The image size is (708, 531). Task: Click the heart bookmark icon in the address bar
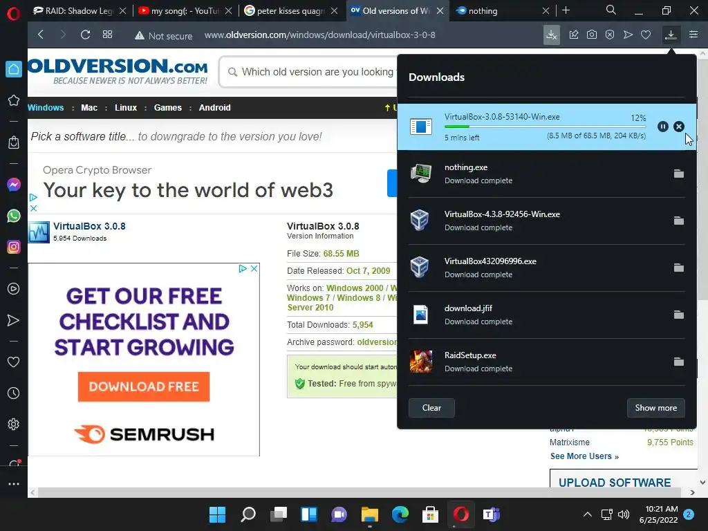coord(646,35)
